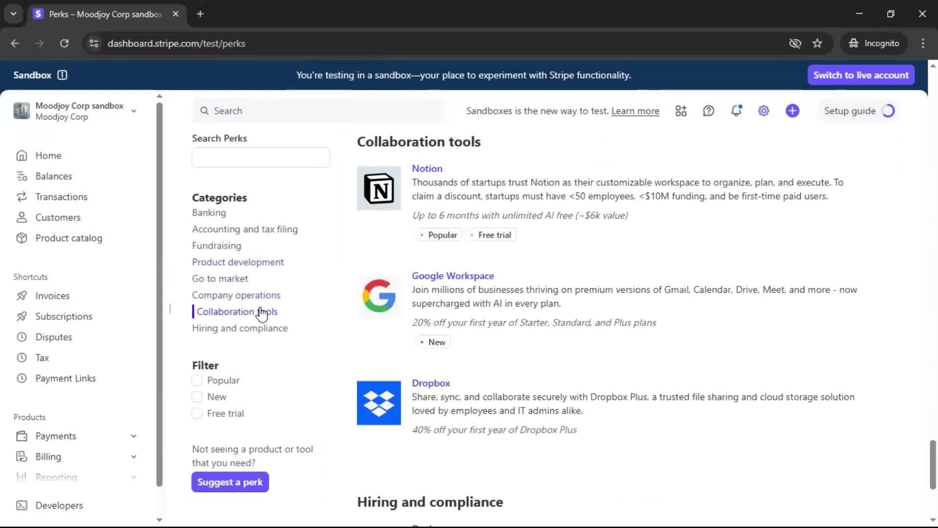Click the Notion logo thumbnail
Screen dimensions: 938x528
click(379, 188)
